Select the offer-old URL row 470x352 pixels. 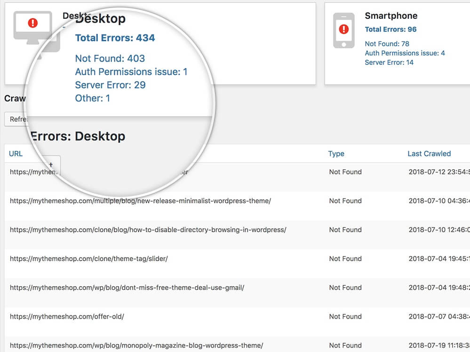pyautogui.click(x=67, y=317)
